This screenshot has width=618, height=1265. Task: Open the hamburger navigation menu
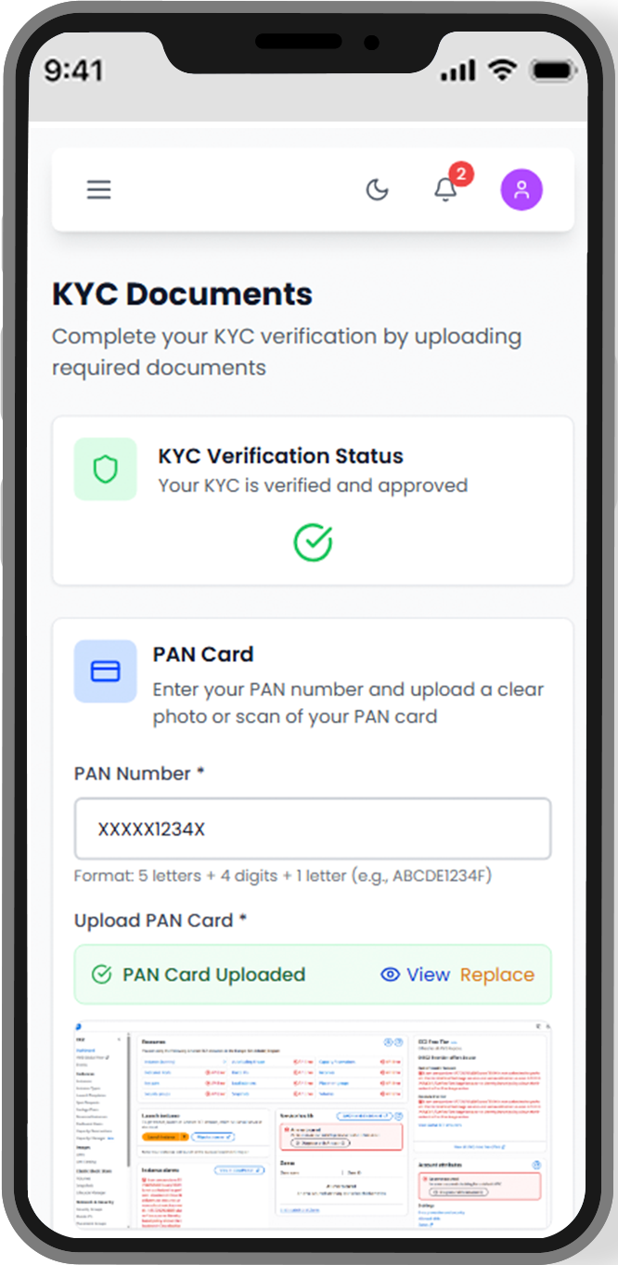point(98,189)
